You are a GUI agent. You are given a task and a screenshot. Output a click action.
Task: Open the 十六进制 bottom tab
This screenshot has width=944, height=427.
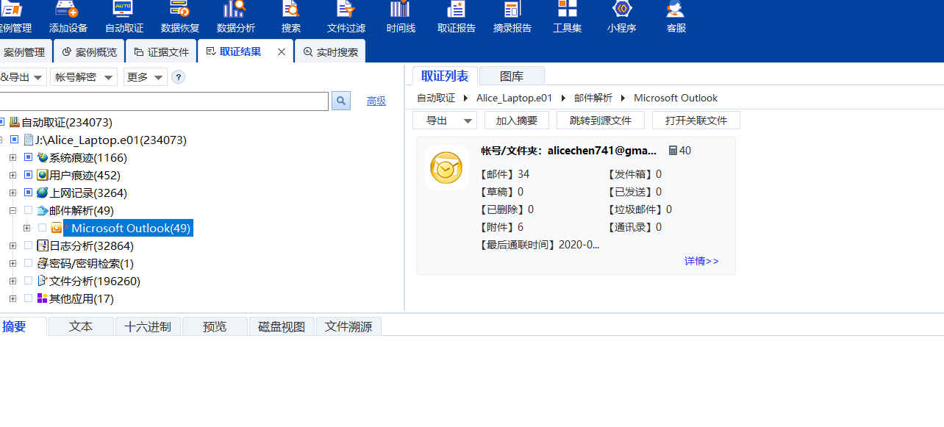pos(148,326)
